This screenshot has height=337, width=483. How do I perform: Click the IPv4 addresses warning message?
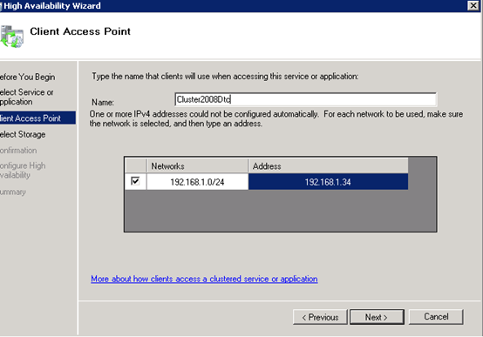tap(276, 118)
